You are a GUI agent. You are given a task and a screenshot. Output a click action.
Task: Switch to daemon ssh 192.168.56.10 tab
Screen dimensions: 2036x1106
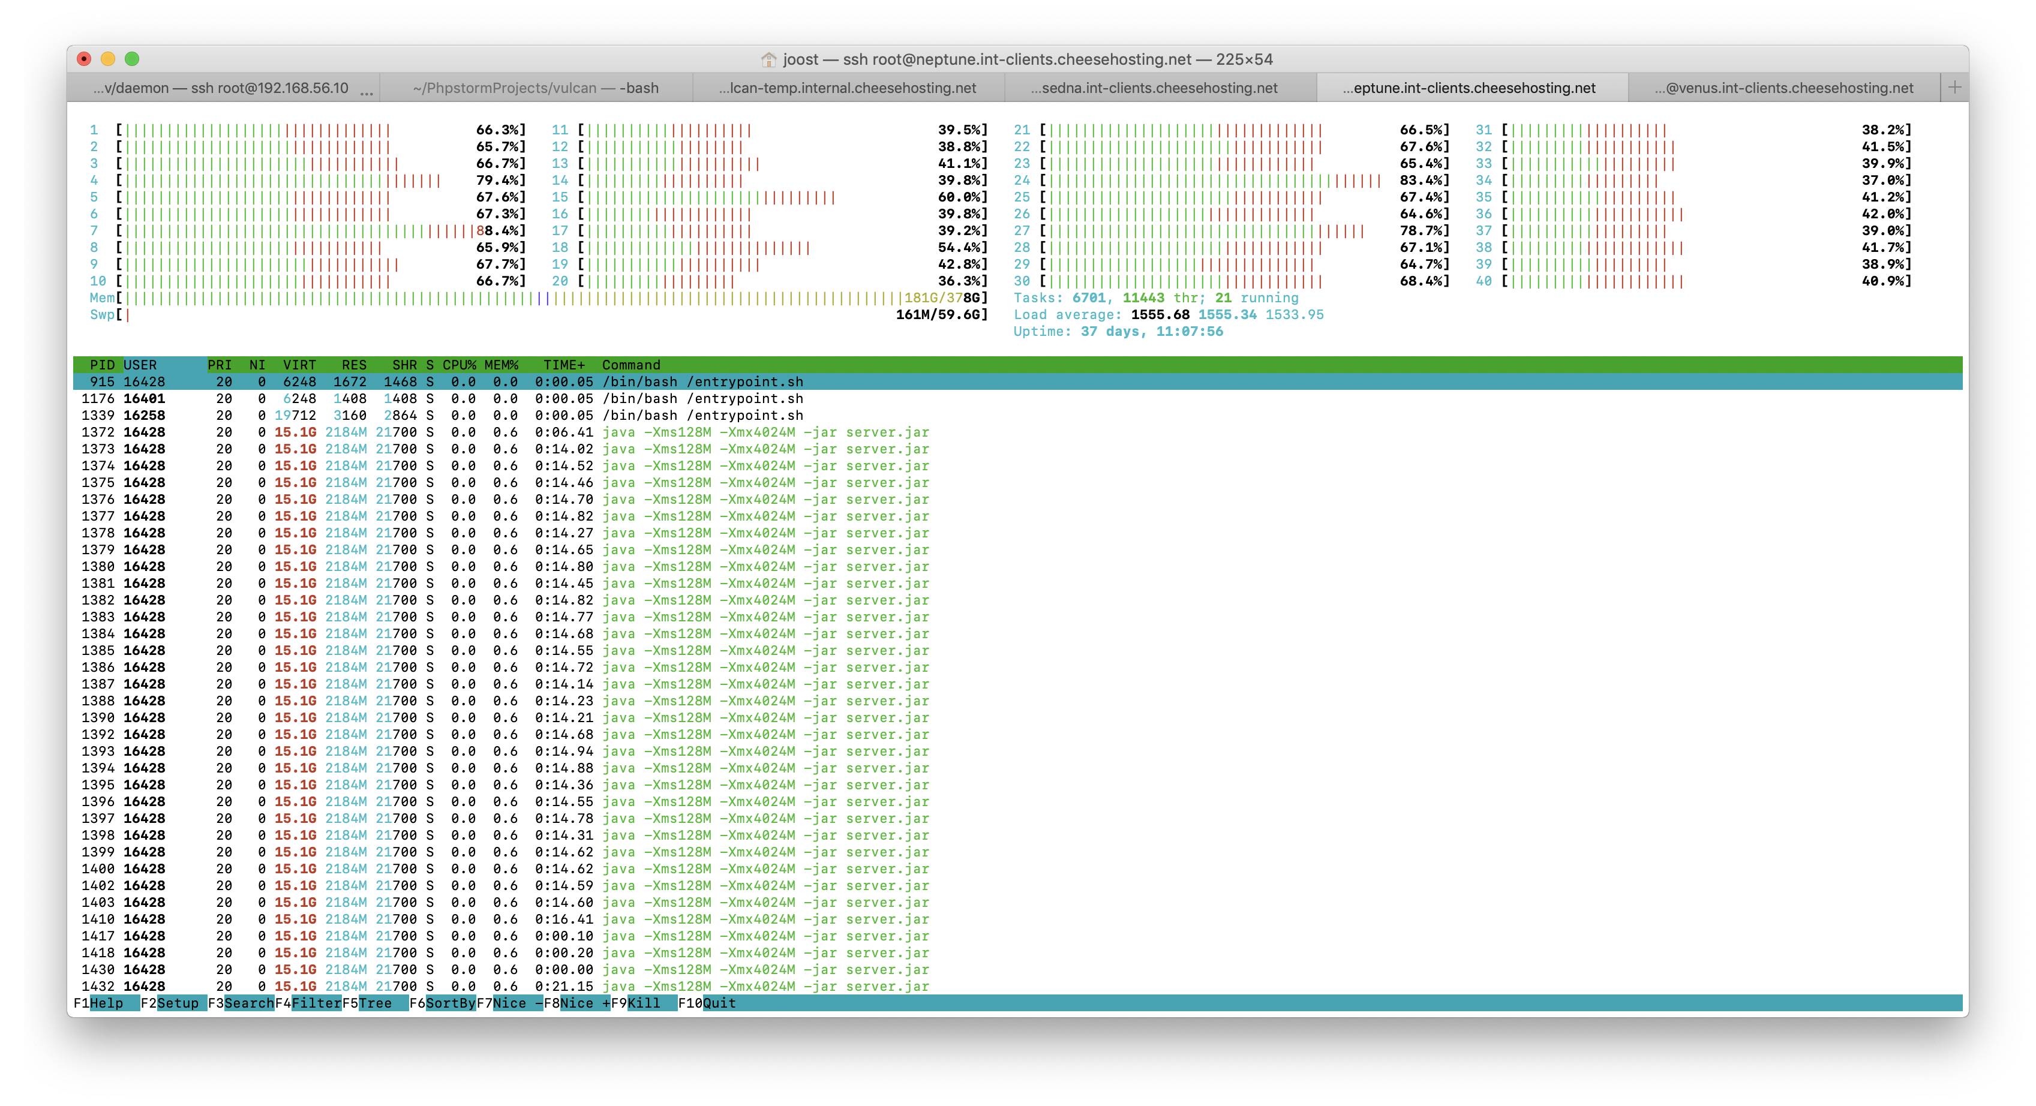point(221,88)
